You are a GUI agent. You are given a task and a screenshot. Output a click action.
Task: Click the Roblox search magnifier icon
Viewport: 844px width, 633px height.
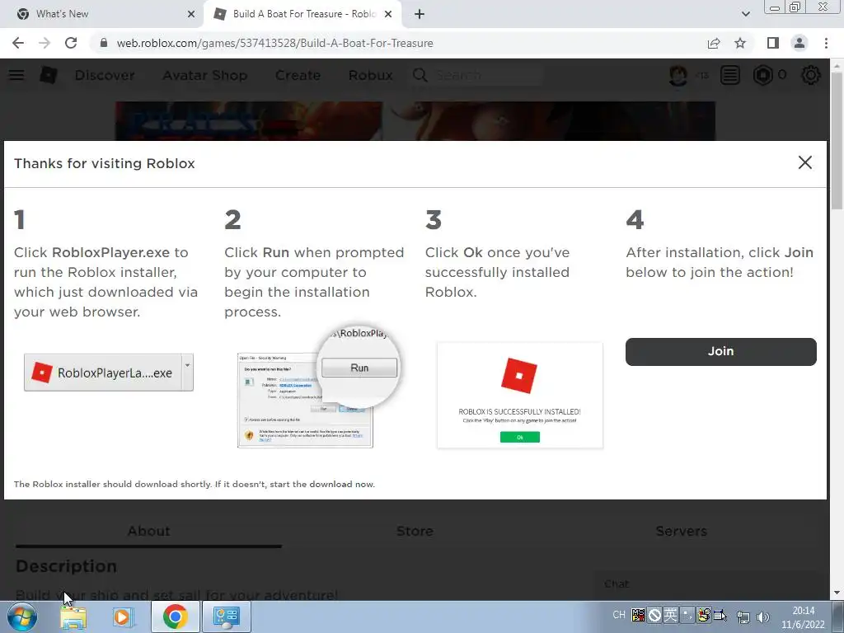pos(420,75)
